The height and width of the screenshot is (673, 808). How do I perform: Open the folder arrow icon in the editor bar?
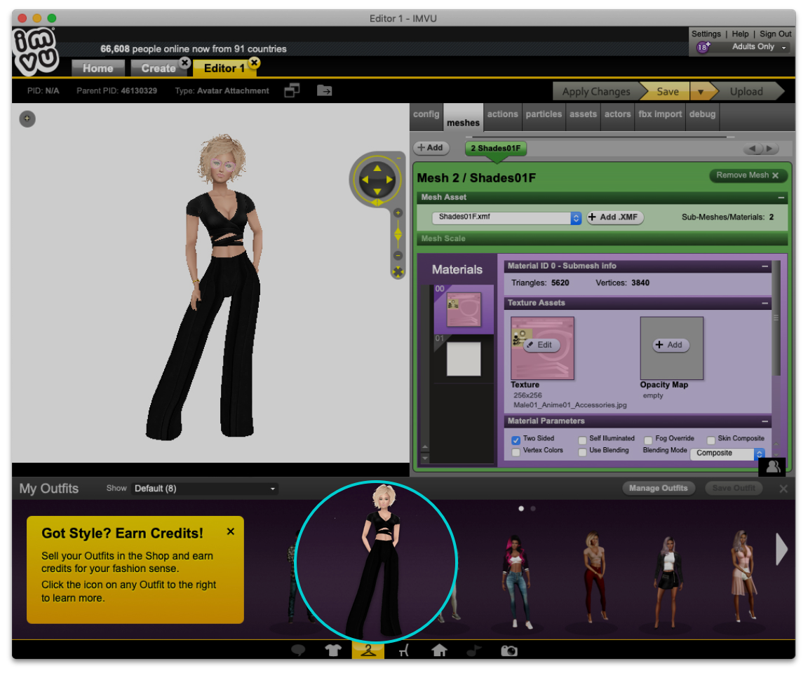324,90
